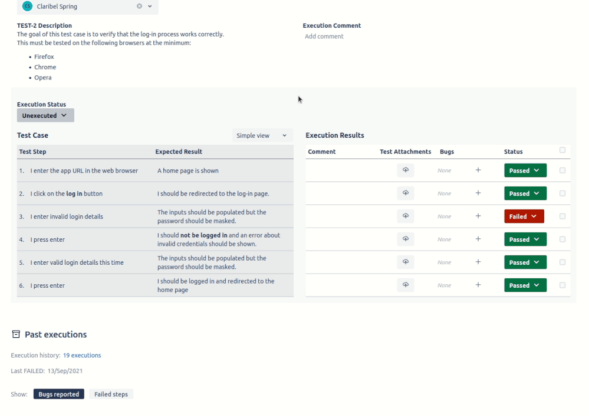Add a bug to step 3 via plus icon
The width and height of the screenshot is (589, 416).
pos(478,216)
